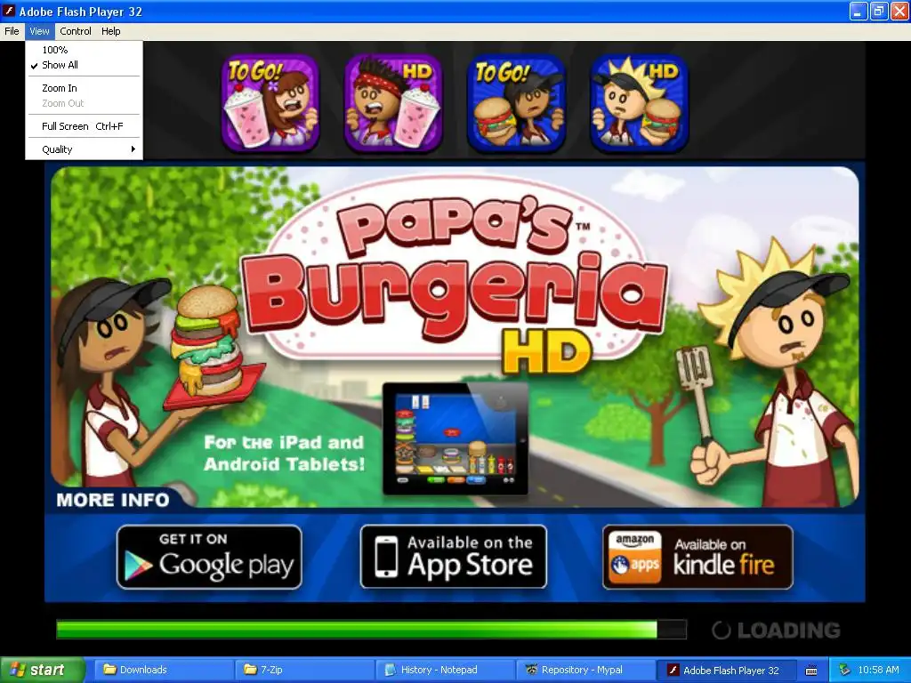Switch to Repository - Mypal taskbar item

click(585, 670)
